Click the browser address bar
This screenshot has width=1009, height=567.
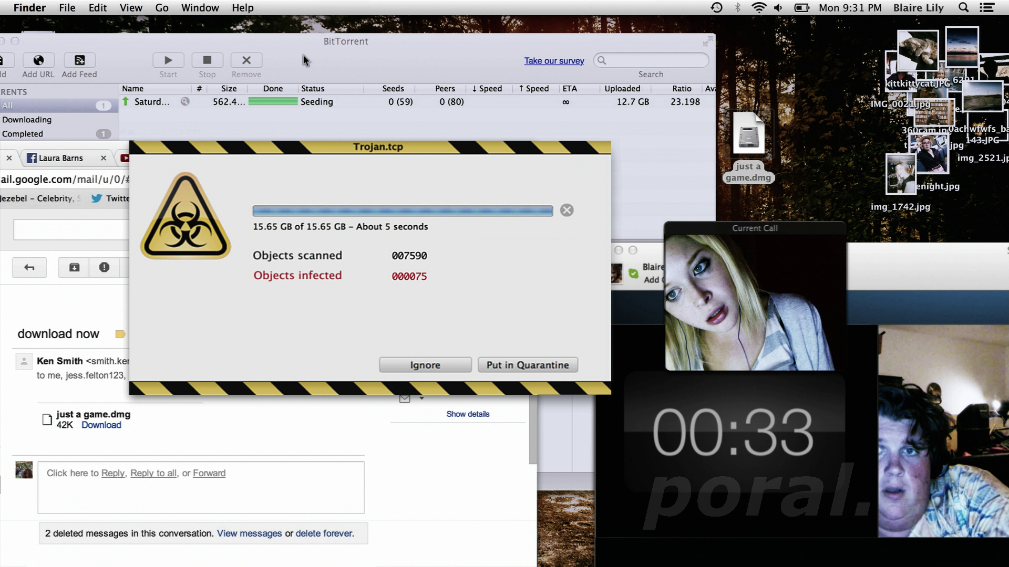coord(64,179)
